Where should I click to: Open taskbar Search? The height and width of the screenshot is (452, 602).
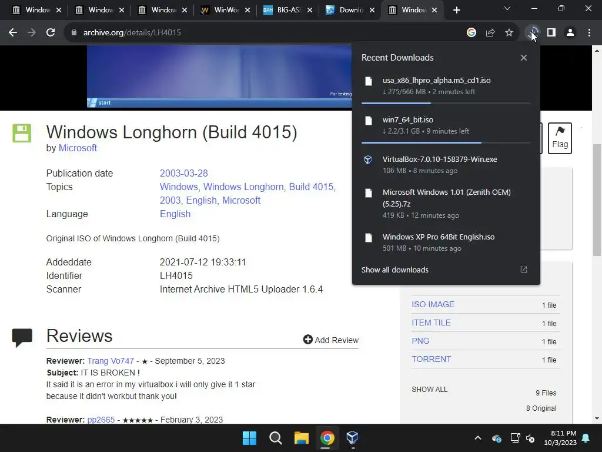pyautogui.click(x=276, y=438)
